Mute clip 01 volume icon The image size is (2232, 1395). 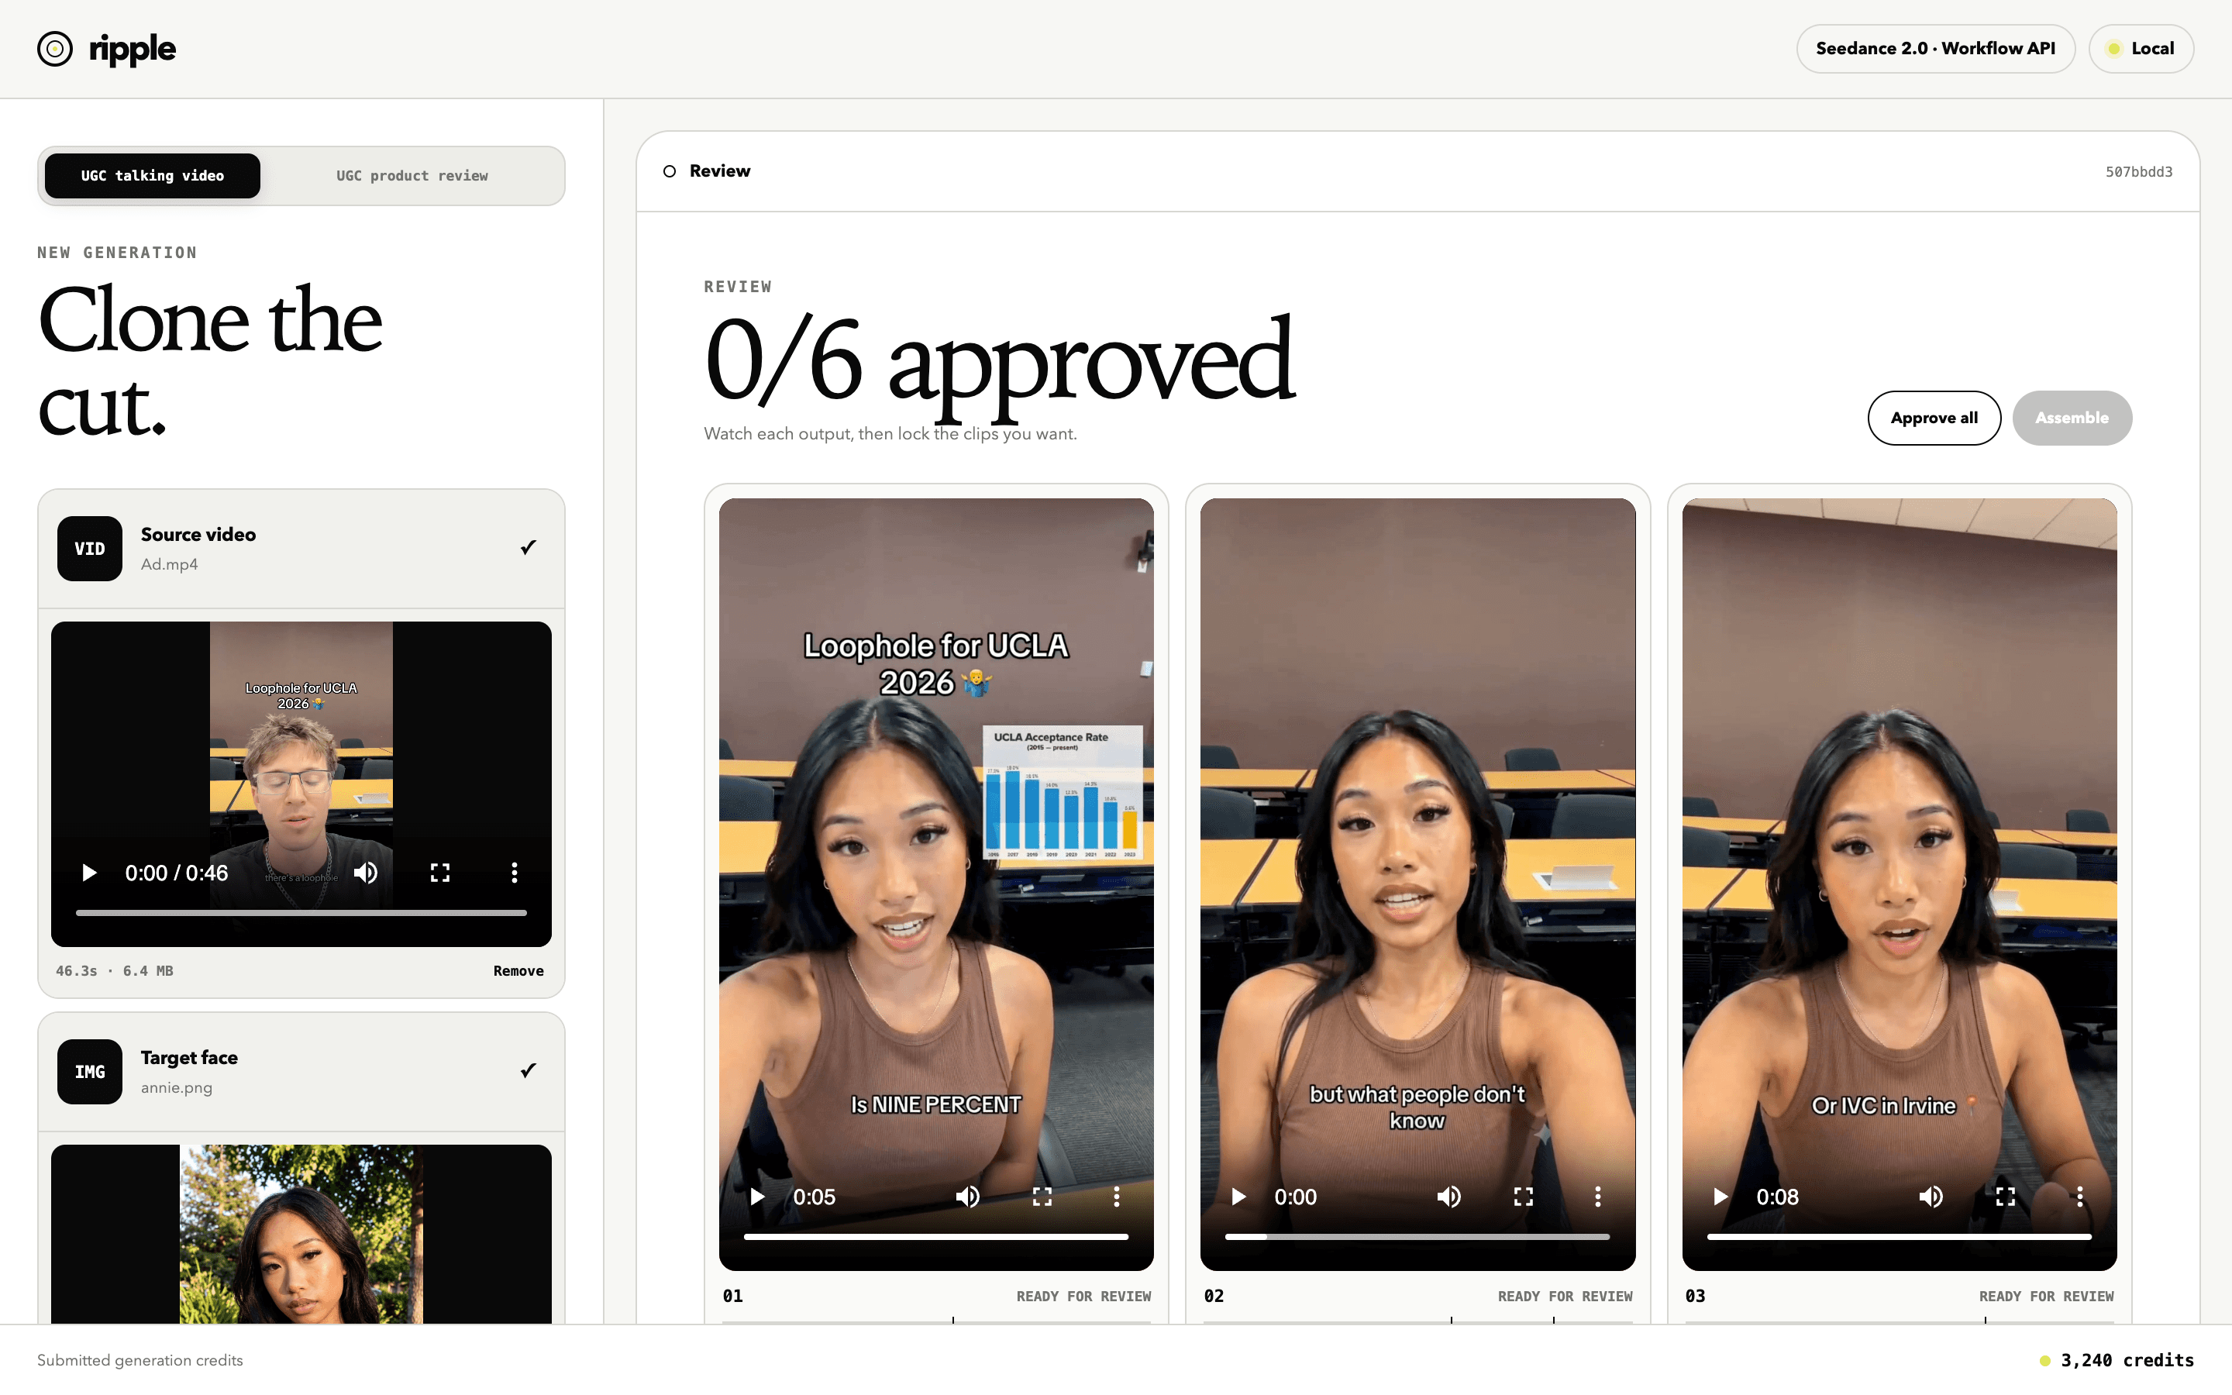pyautogui.click(x=967, y=1197)
